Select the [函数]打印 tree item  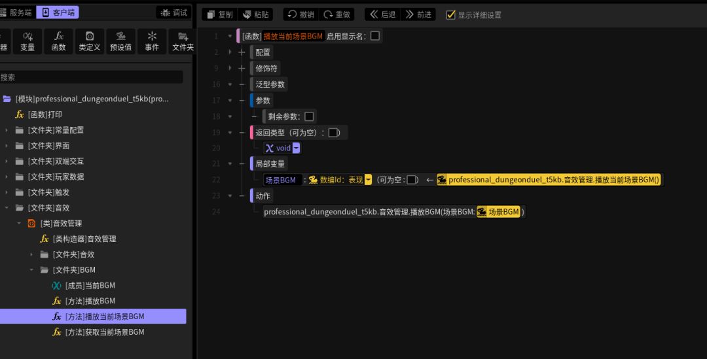(45, 114)
